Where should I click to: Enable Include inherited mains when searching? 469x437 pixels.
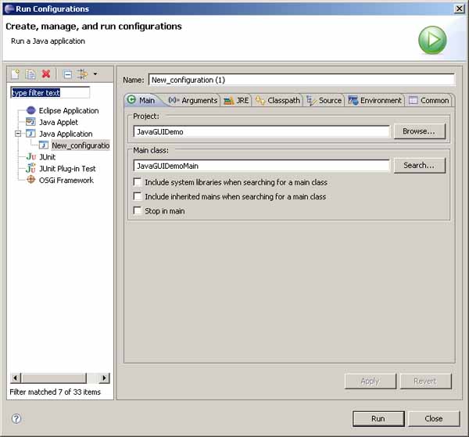click(x=138, y=196)
